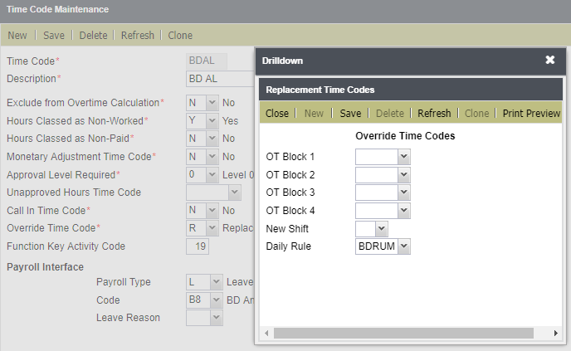Open the OT Block 1 dropdown

click(383, 157)
